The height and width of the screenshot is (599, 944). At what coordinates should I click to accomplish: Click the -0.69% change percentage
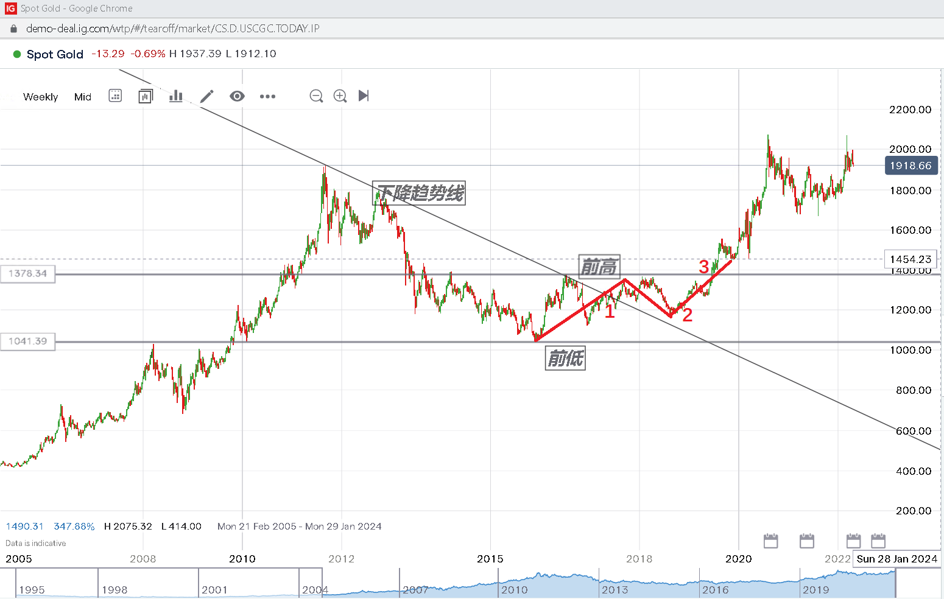[148, 54]
